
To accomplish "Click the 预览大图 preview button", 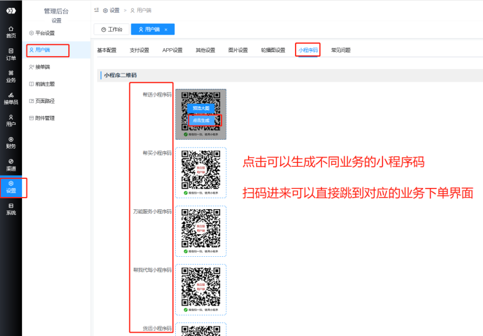I will tap(201, 108).
